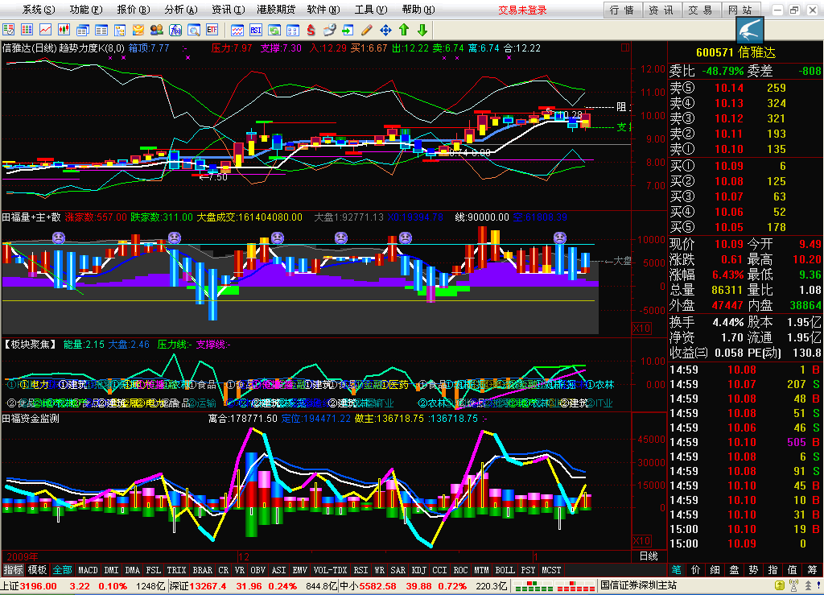Click the blue bird logo icon
The height and width of the screenshot is (595, 824).
pyautogui.click(x=750, y=31)
